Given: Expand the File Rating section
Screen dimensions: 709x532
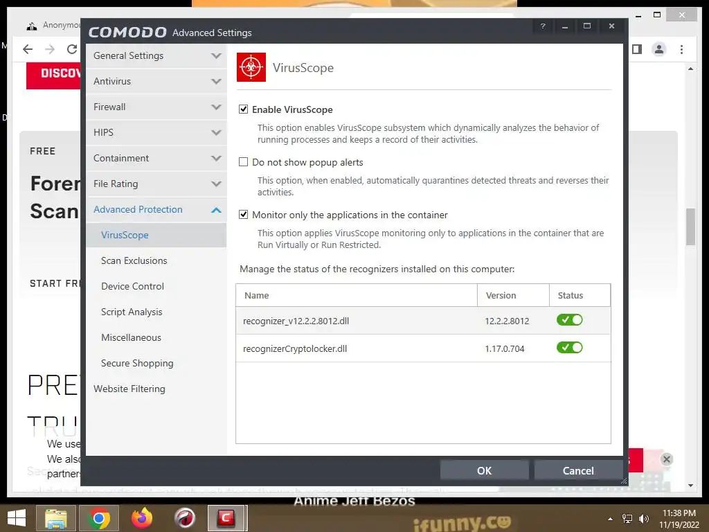Looking at the screenshot, I should click(x=156, y=184).
